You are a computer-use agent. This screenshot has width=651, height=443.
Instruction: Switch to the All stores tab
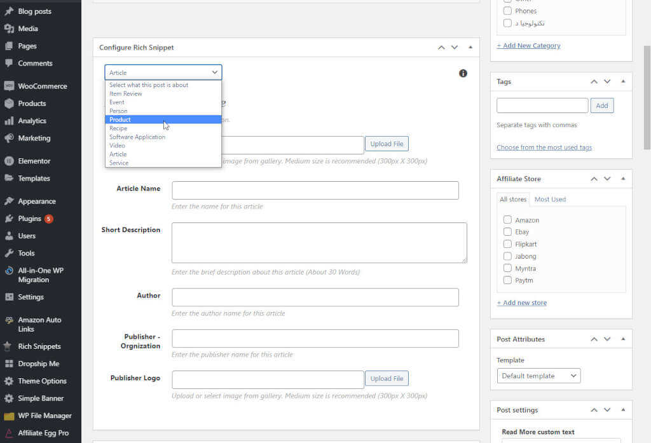[513, 200]
